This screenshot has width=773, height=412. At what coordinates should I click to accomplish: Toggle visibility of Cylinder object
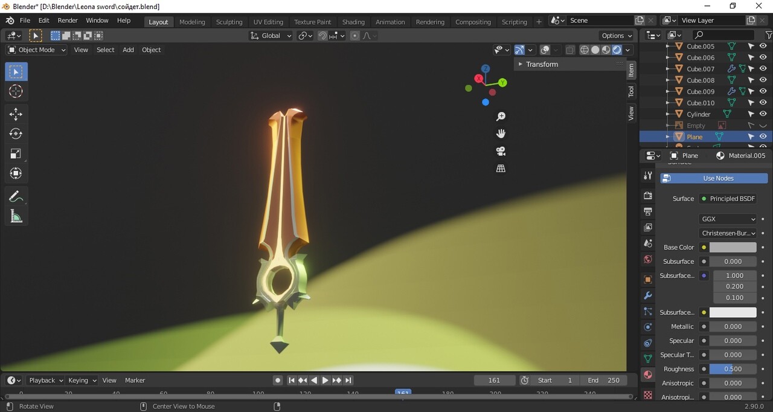point(763,114)
